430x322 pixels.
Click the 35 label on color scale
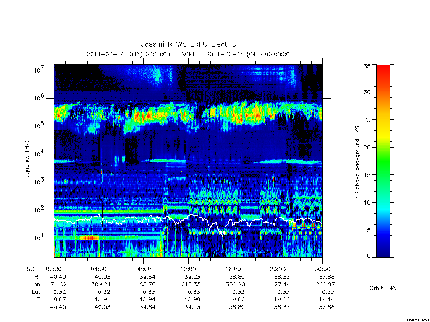coord(367,66)
